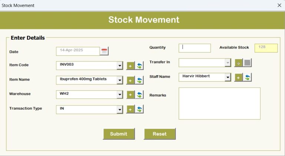Add new Item Name with plus icon
Viewport: 285px width, 156px height.
pos(130,80)
